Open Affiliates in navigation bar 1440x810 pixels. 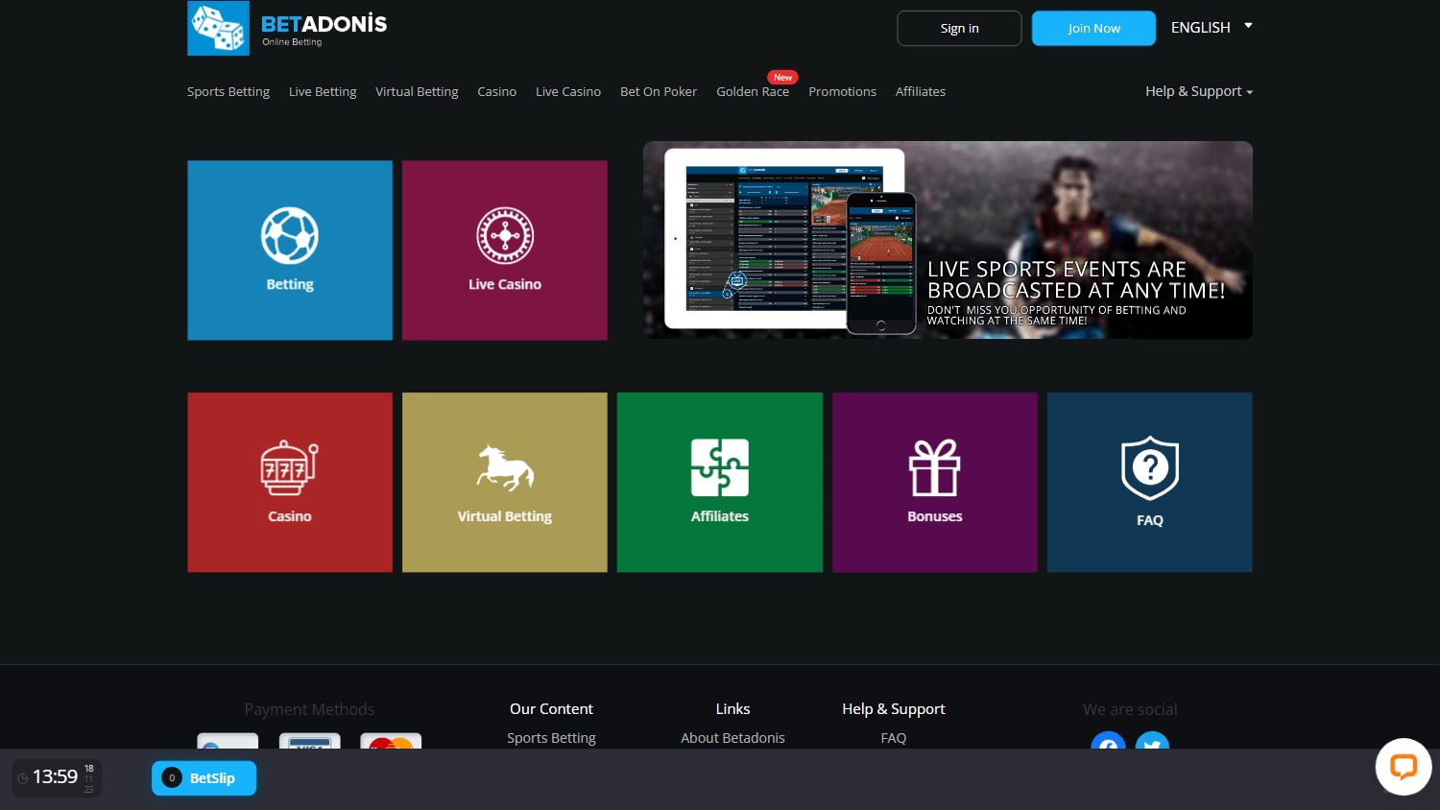click(x=921, y=92)
